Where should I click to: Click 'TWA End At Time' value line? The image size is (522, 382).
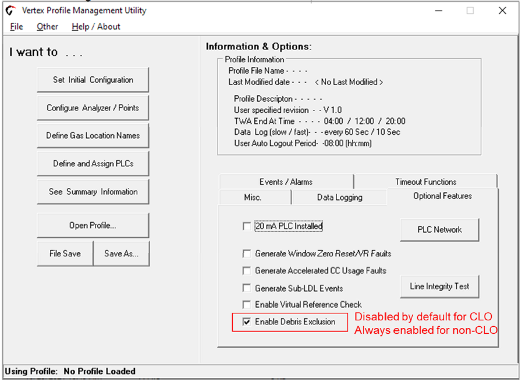coord(319,121)
